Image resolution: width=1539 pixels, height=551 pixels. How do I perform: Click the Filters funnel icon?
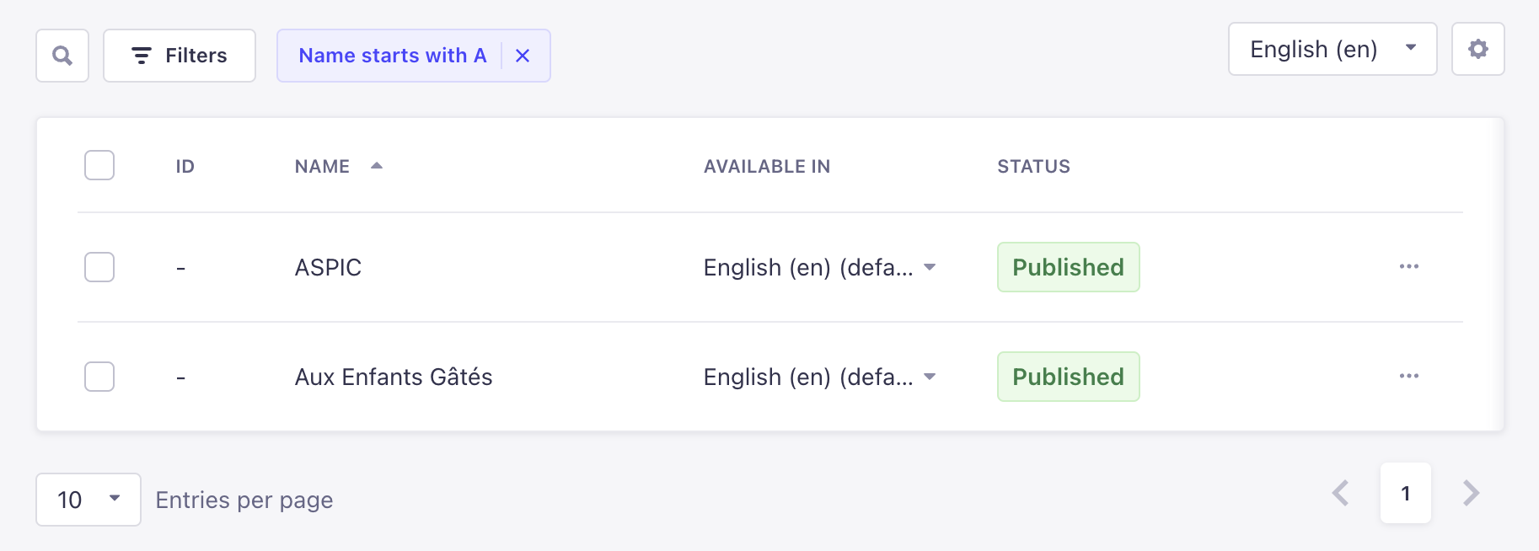coord(142,56)
